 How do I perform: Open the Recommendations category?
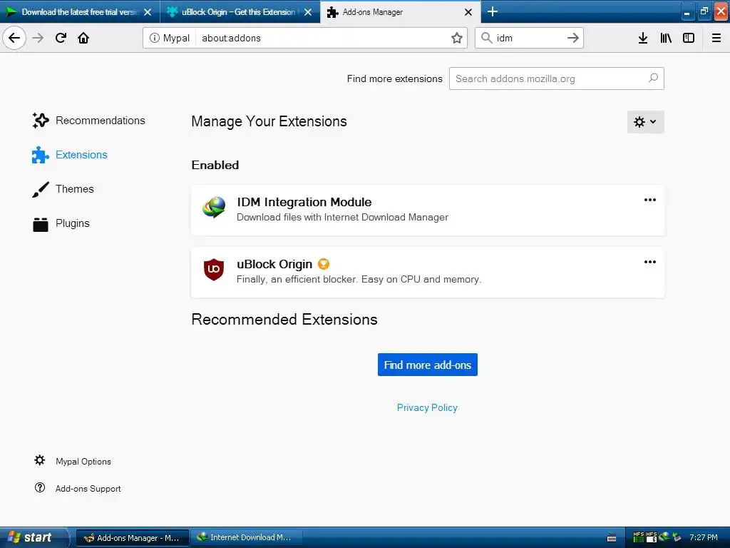[89, 120]
